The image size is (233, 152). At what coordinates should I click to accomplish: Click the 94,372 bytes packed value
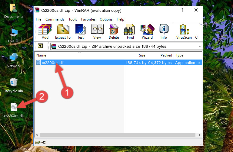[160, 63]
